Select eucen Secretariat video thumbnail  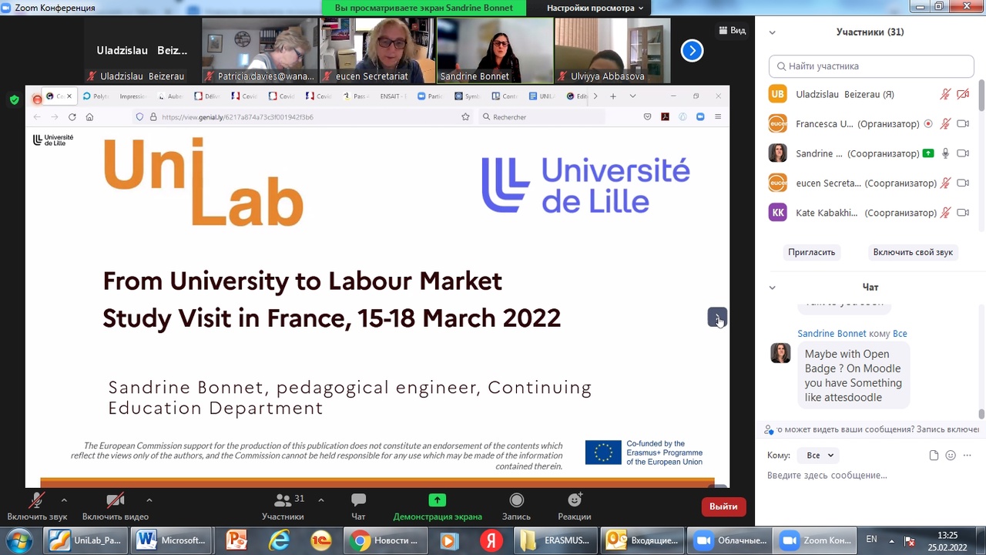click(377, 50)
